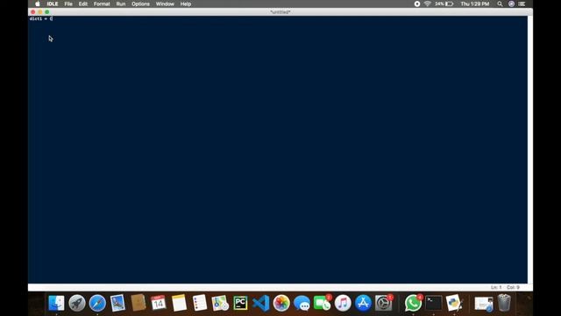Open App Store from the Dock

pyautogui.click(x=363, y=303)
